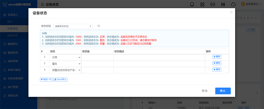
Task: Open status dropdown showing 警告 in row 2
Action: (x=65, y=64)
